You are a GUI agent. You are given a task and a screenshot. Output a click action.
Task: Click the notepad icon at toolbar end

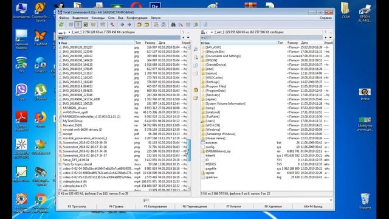click(x=205, y=24)
